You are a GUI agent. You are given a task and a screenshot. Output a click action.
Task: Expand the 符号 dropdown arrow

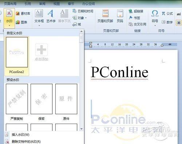(x=155, y=25)
